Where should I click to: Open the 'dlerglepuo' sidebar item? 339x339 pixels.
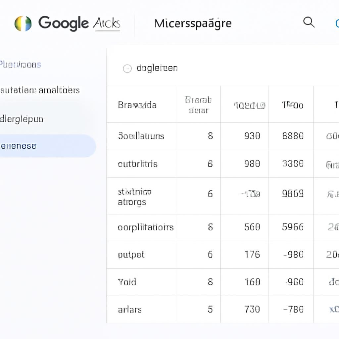(22, 119)
